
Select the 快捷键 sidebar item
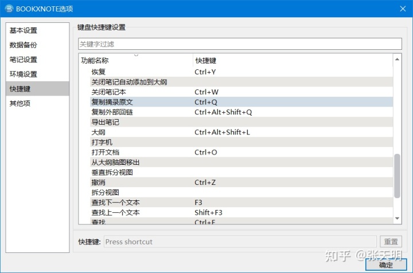coord(37,89)
